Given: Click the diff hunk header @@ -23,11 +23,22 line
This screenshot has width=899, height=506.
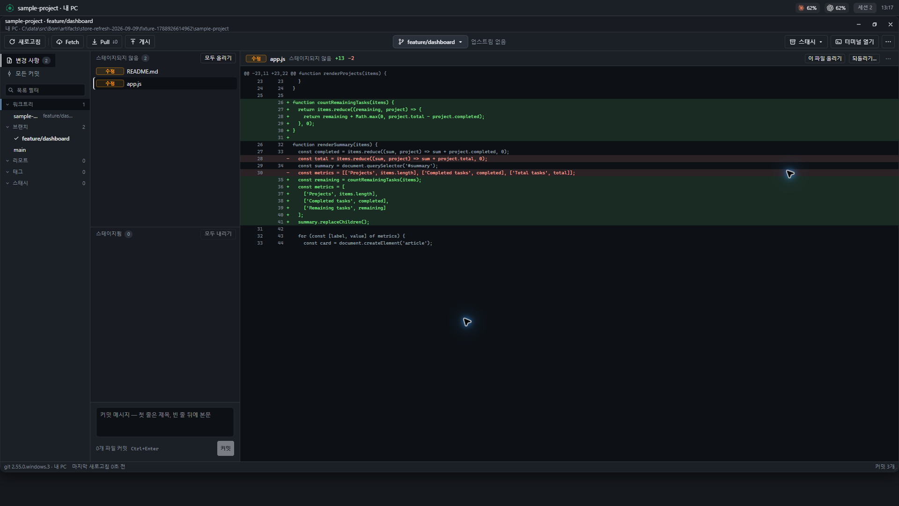Looking at the screenshot, I should (x=315, y=74).
